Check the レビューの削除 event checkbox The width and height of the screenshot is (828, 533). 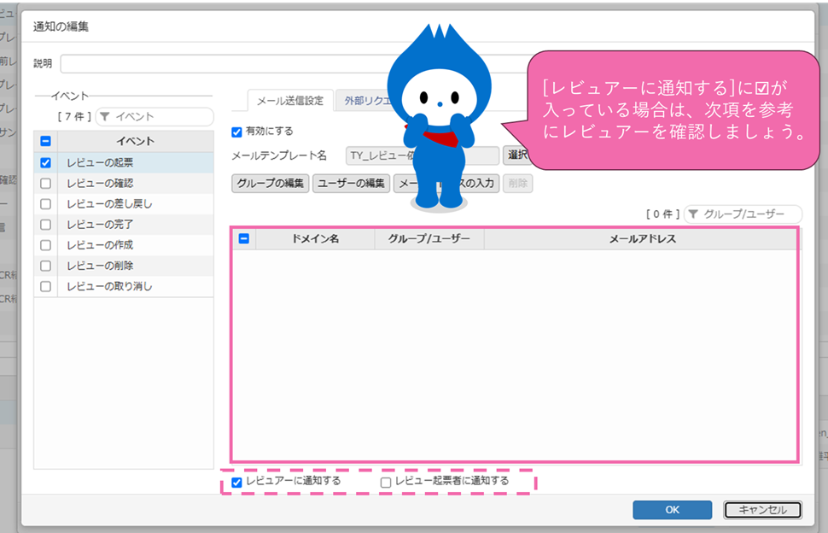46,266
